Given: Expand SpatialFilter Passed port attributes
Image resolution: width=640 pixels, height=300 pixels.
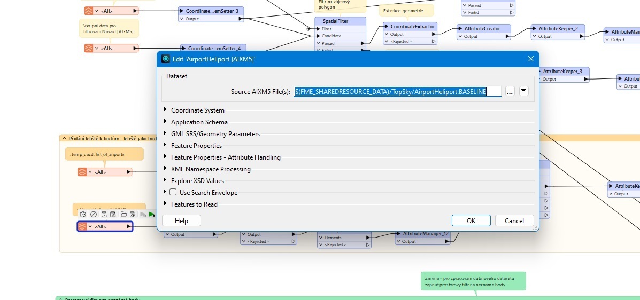Looking at the screenshot, I should pyautogui.click(x=318, y=43).
